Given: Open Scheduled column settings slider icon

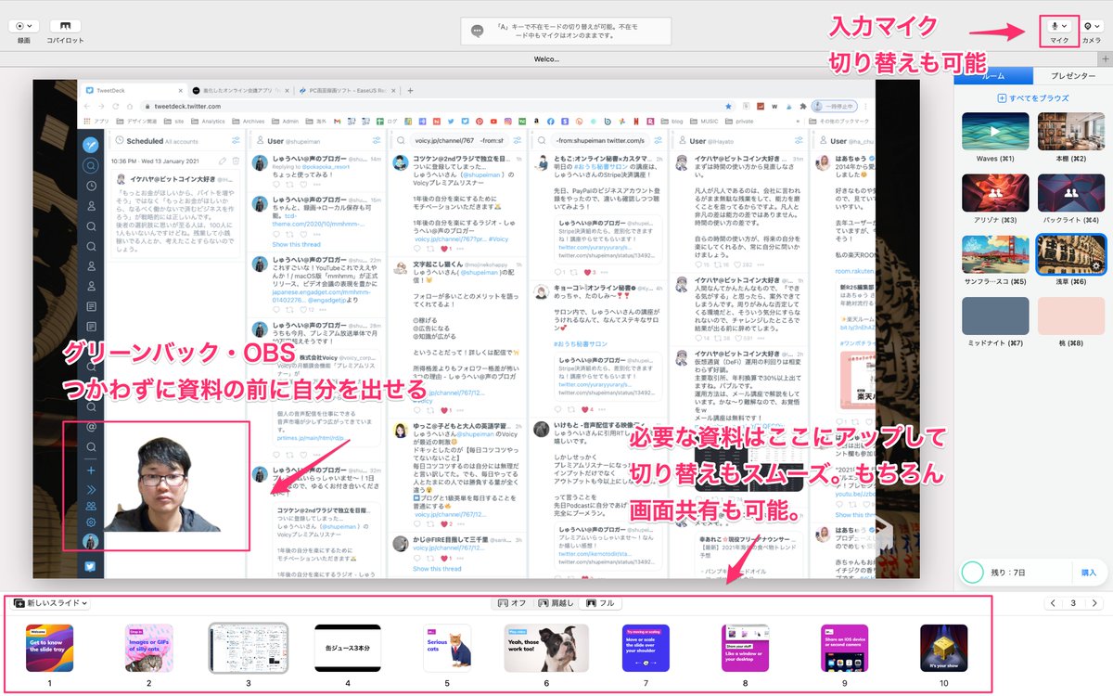Looking at the screenshot, I should pos(236,141).
